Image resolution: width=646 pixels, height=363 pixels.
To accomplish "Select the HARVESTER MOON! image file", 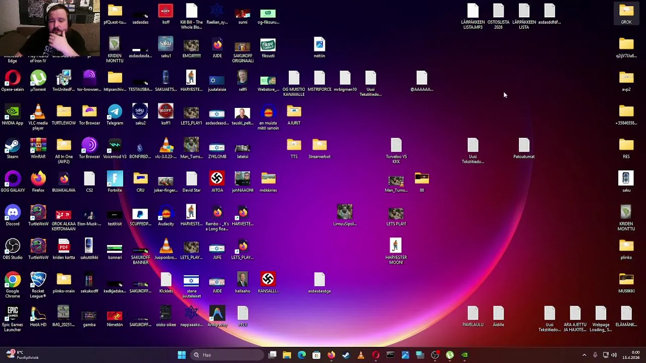I will 396,252.
